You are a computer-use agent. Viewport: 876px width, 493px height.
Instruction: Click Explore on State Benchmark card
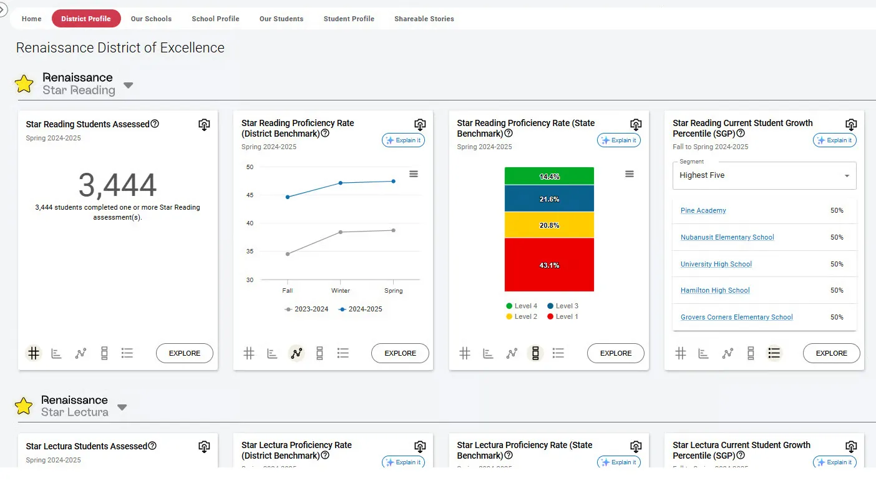(x=616, y=353)
